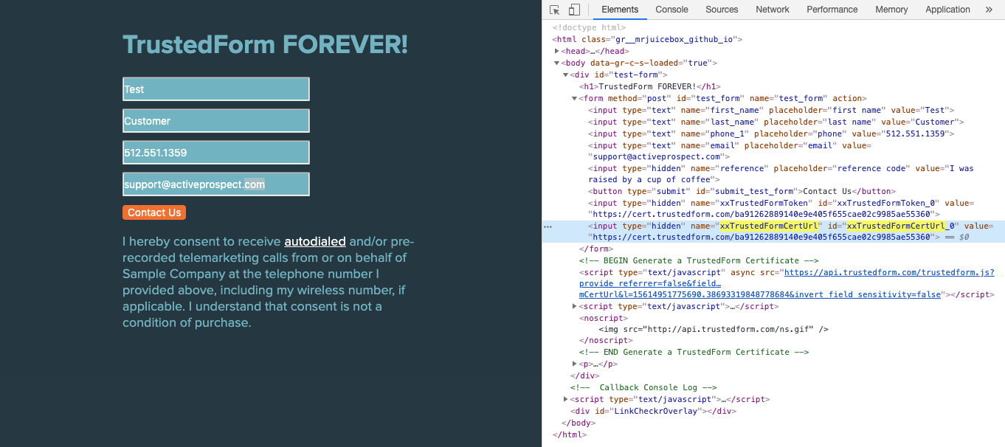Image resolution: width=1005 pixels, height=447 pixels.
Task: Click inside the phone number field showing 512.551.1359
Action: [x=215, y=152]
